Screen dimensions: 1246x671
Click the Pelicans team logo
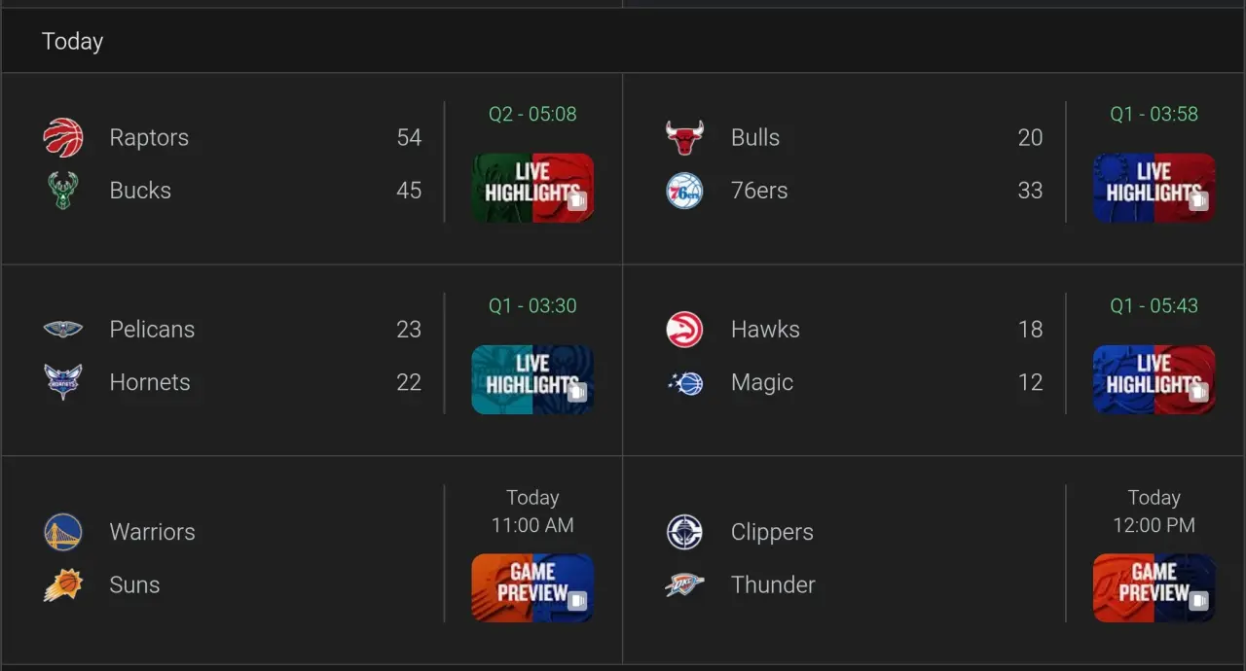63,330
